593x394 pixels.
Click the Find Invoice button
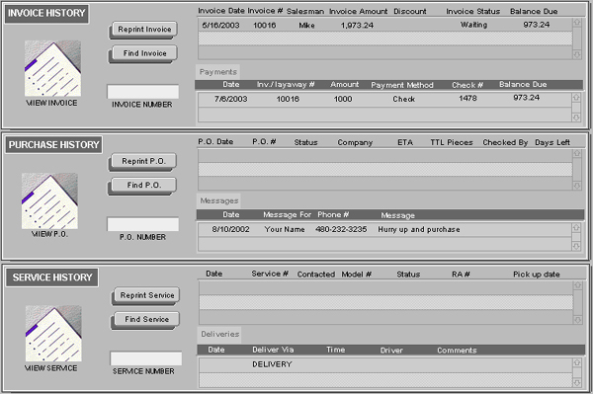[x=144, y=53]
